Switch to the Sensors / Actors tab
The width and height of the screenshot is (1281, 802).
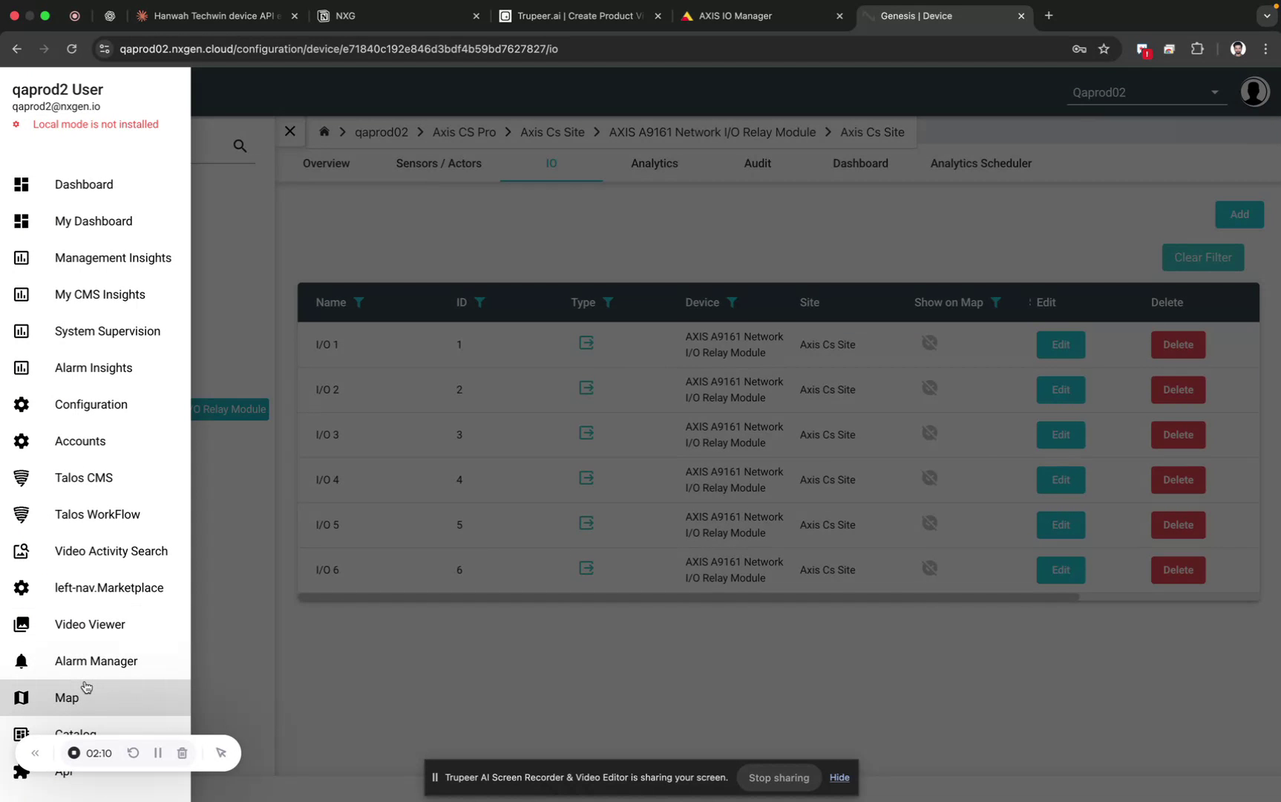click(439, 163)
